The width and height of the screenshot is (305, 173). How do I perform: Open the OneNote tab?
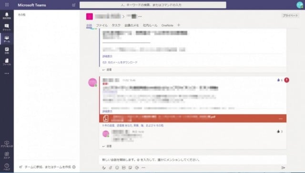[167, 25]
